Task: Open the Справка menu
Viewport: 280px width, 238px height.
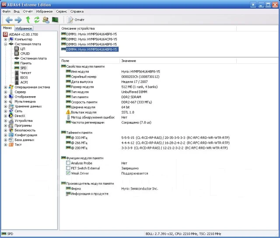Action: coord(77,11)
